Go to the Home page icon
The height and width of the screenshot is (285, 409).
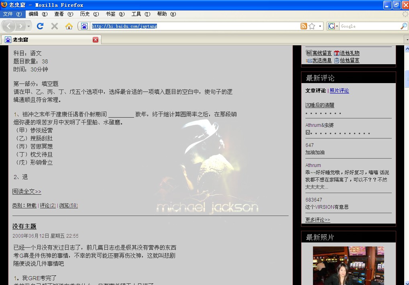69,26
